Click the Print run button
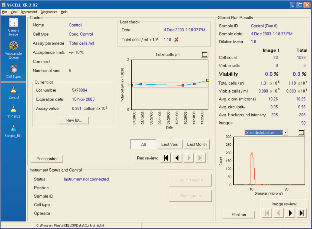 239,214
